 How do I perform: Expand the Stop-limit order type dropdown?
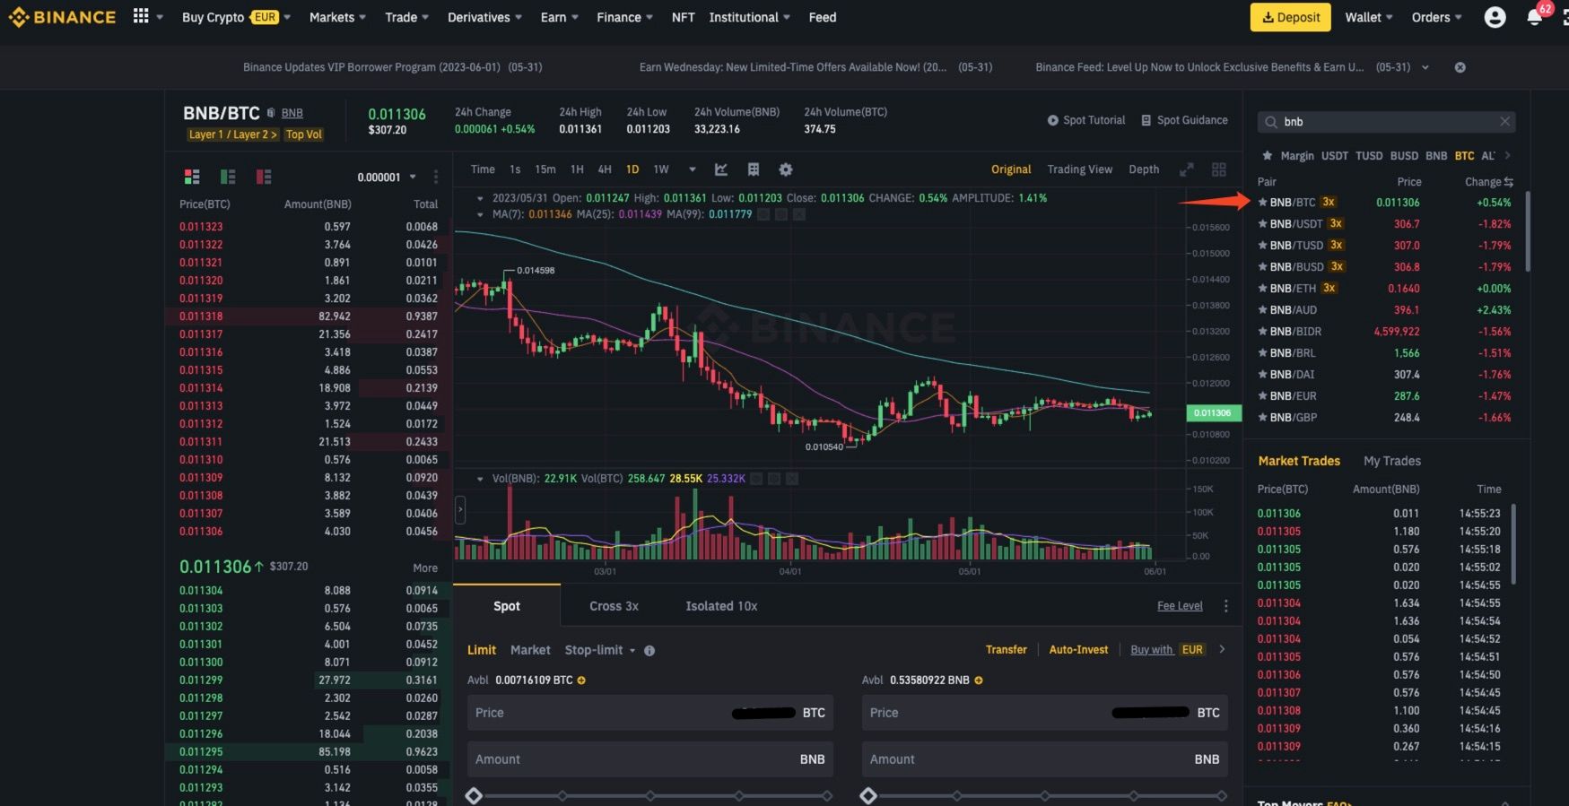coord(632,651)
